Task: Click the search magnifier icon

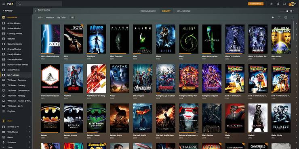Action: click(x=19, y=4)
